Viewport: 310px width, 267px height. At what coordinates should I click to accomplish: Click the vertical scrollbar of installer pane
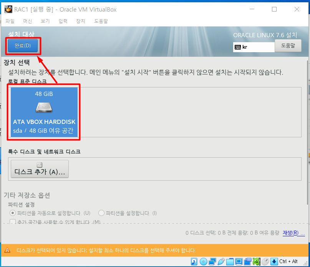click(307, 132)
